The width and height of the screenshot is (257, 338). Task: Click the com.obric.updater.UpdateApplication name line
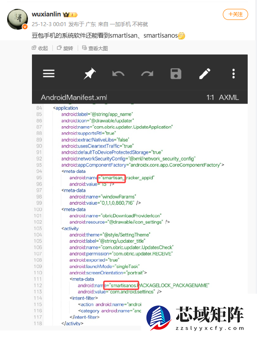[x=117, y=127]
